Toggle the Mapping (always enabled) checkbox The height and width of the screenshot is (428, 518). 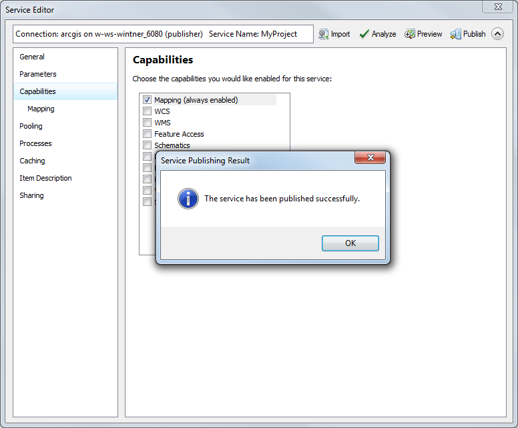pos(147,99)
